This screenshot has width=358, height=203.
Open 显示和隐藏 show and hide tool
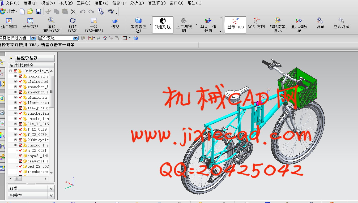pyautogui.click(x=299, y=25)
